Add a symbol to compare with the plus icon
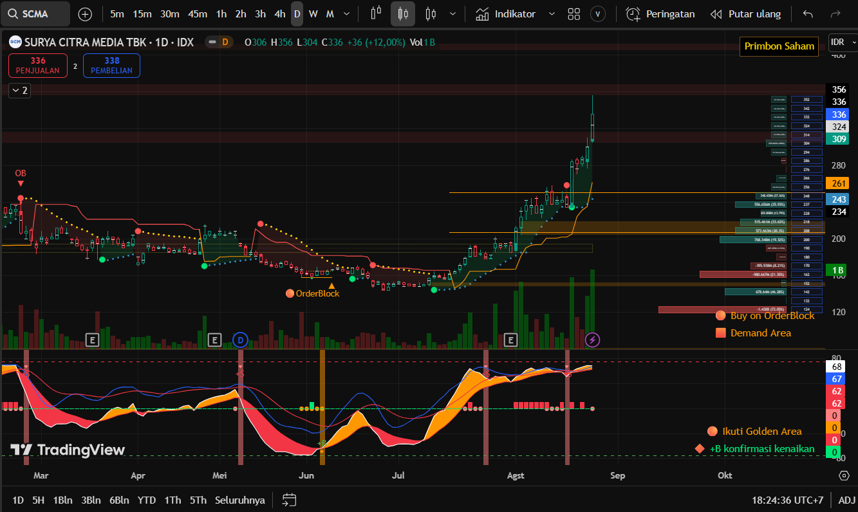The image size is (858, 512). click(85, 14)
